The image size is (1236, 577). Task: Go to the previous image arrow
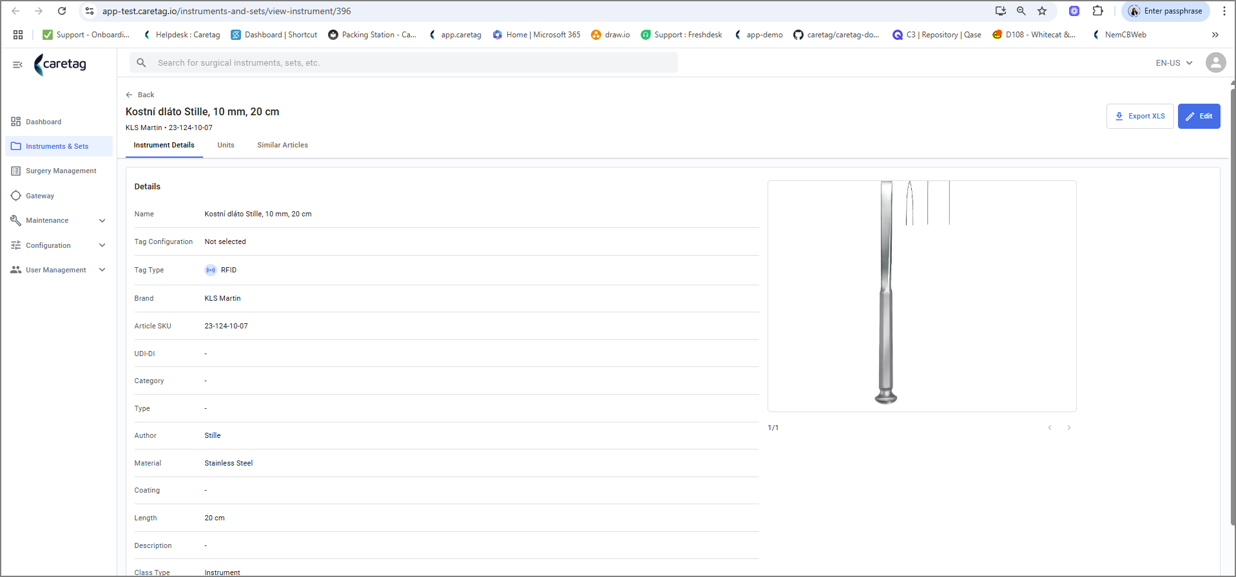(1049, 428)
